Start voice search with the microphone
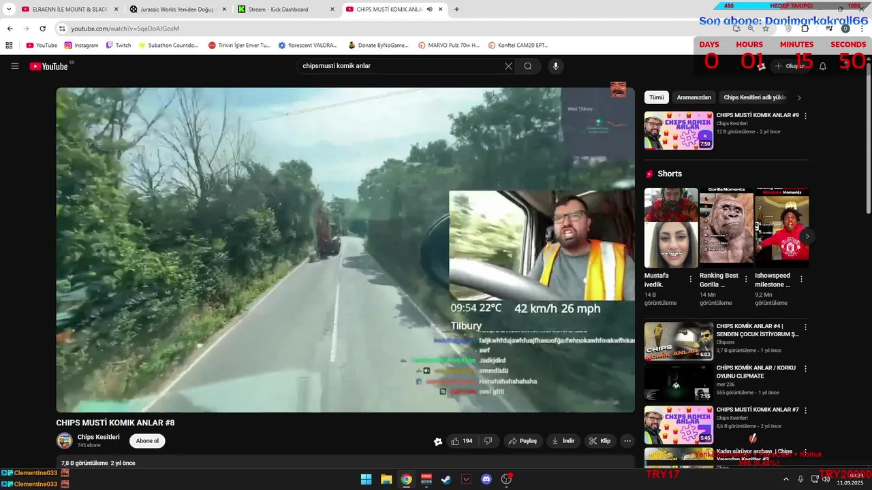 pos(556,66)
